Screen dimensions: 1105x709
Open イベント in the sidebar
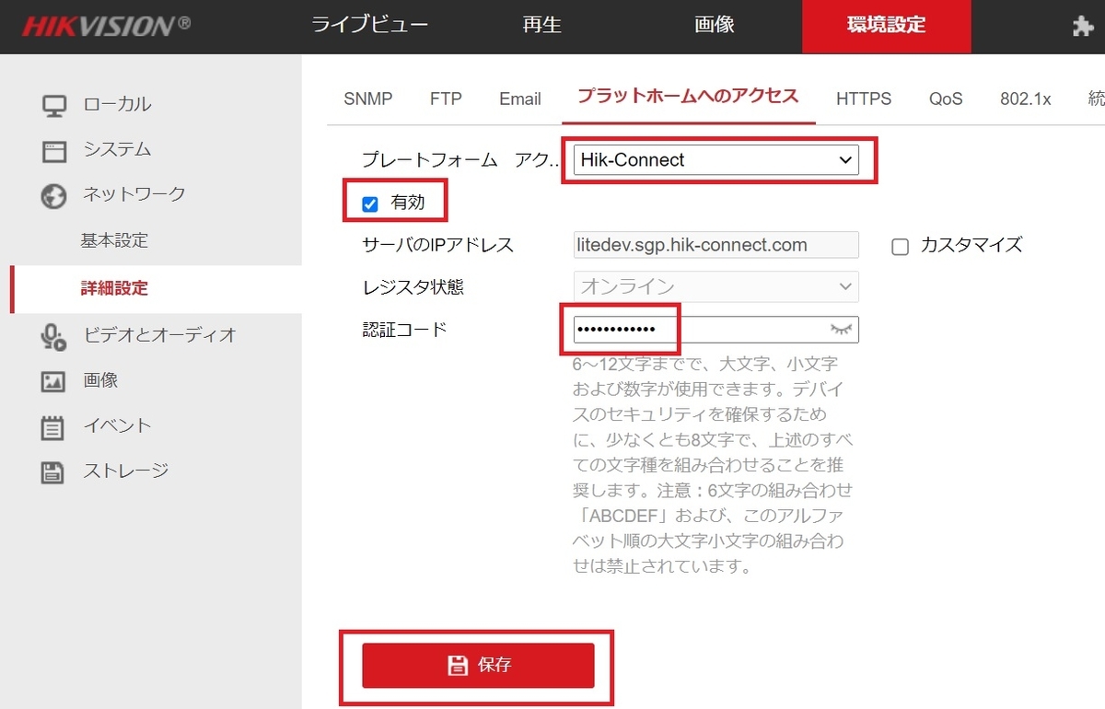pyautogui.click(x=117, y=425)
